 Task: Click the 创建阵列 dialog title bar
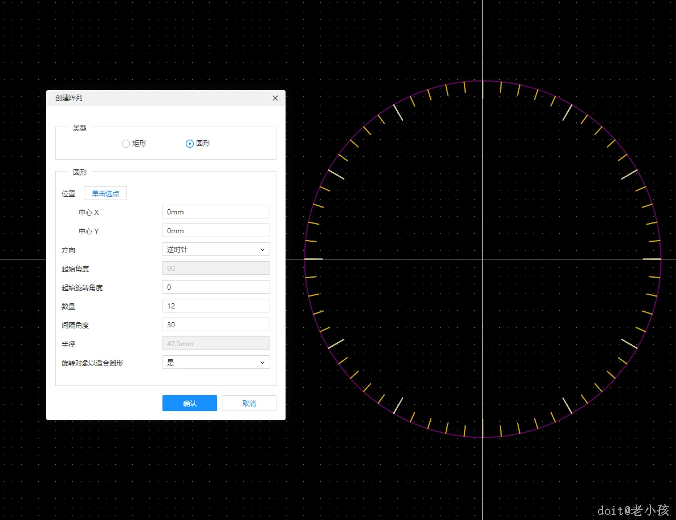[165, 98]
